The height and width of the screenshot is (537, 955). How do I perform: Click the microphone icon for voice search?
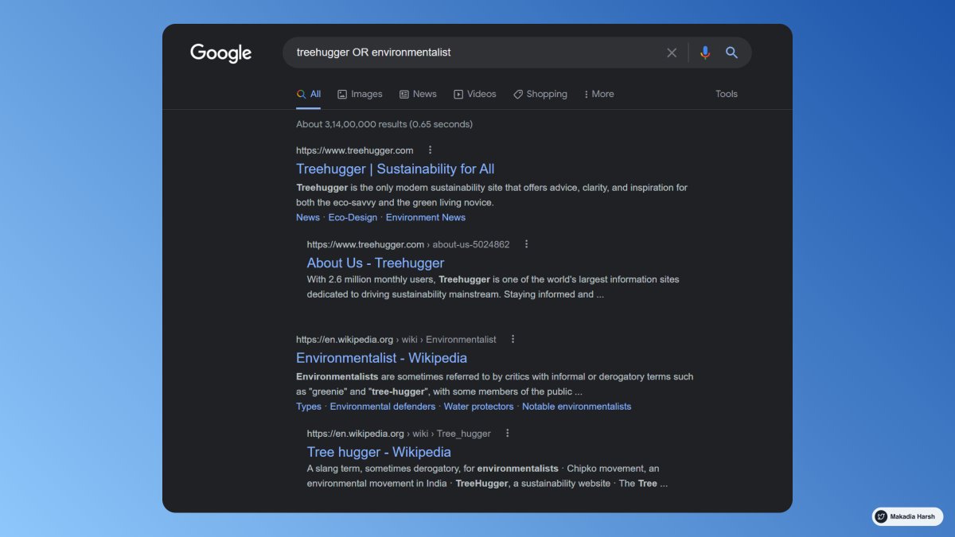[704, 53]
